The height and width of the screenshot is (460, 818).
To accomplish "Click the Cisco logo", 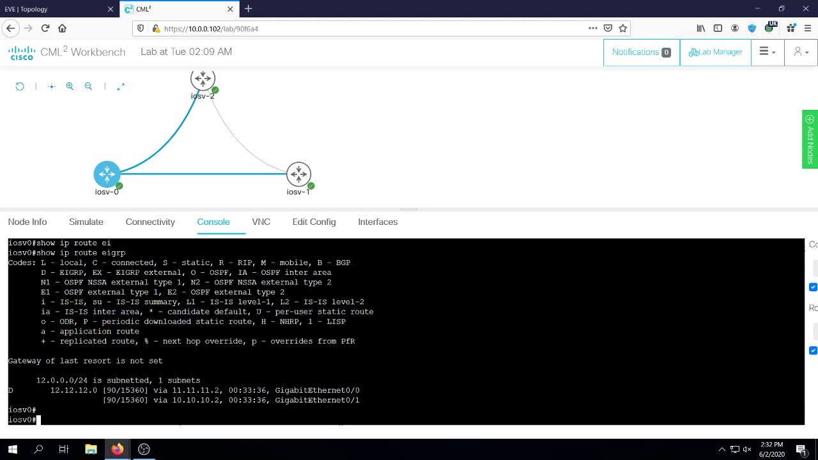I will tap(22, 52).
